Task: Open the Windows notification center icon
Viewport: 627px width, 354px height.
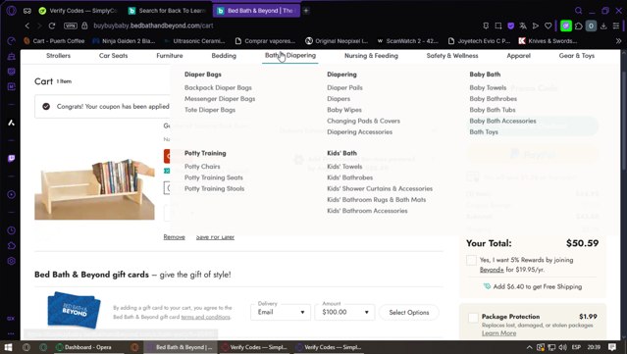Action: [x=612, y=347]
